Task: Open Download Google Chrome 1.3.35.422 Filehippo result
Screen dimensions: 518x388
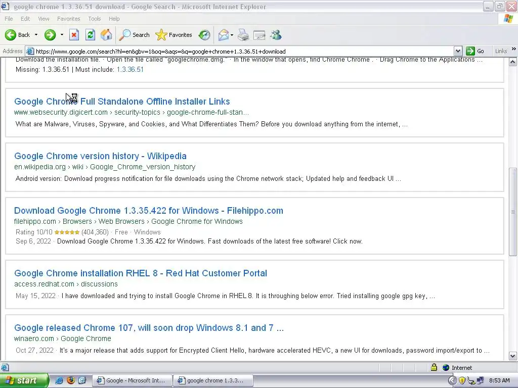Action: pos(148,211)
